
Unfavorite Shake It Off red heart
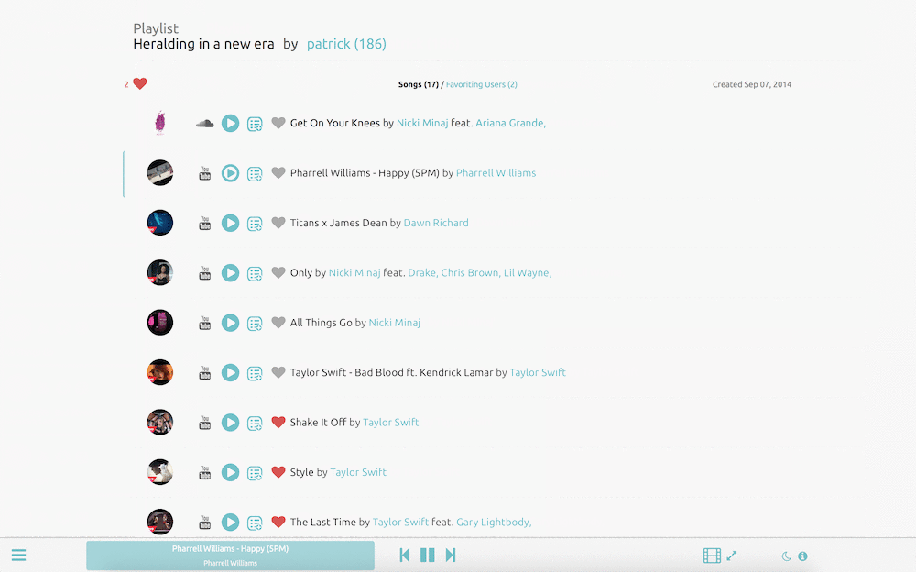click(x=278, y=422)
